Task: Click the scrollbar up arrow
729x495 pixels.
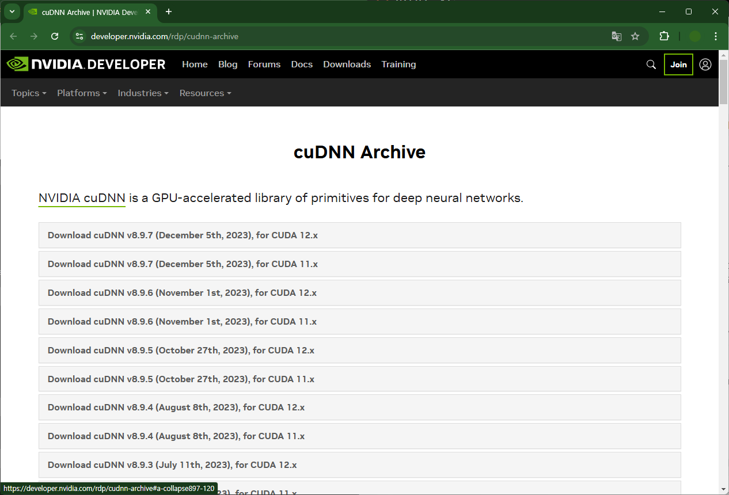Action: click(724, 54)
